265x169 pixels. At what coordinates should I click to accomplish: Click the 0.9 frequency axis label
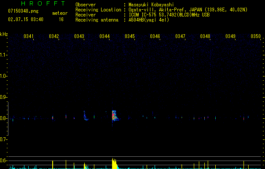click(x=3, y=97)
